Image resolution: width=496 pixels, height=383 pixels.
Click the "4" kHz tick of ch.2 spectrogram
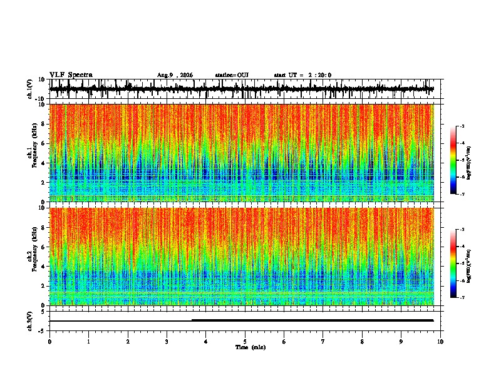(x=44, y=267)
